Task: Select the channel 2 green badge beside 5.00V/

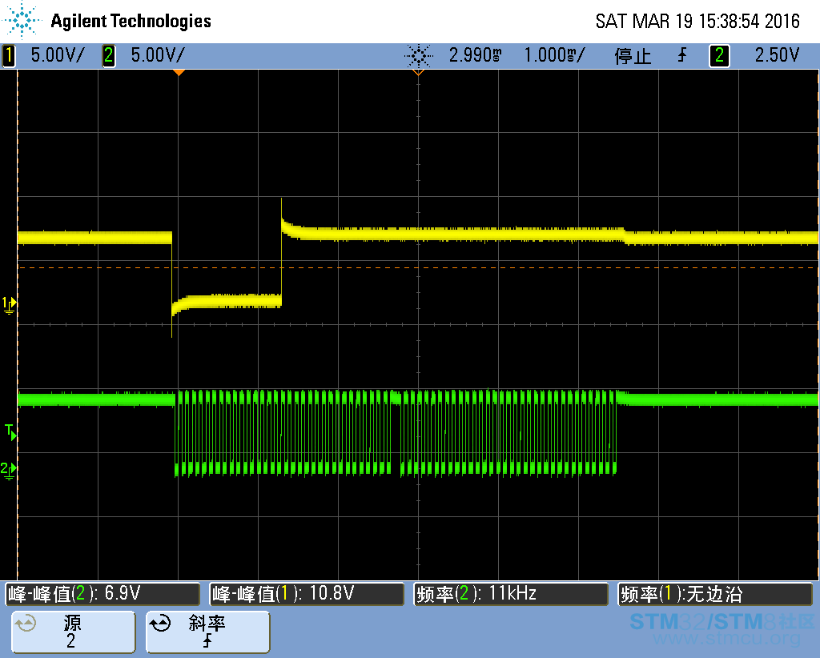Action: click(109, 55)
